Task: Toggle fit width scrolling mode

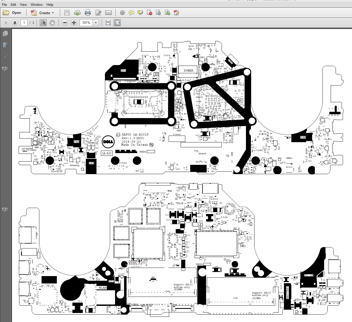Action: click(108, 23)
